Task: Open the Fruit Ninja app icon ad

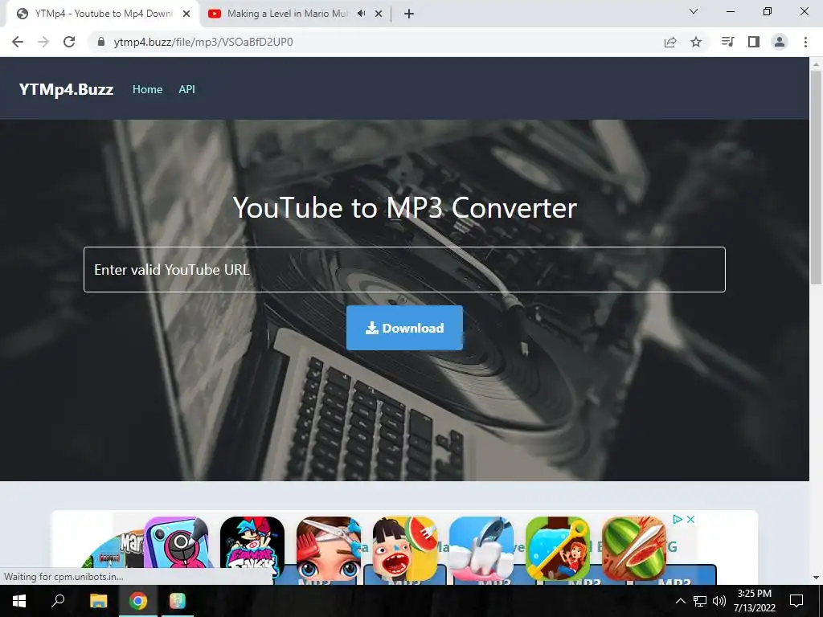Action: click(x=634, y=549)
